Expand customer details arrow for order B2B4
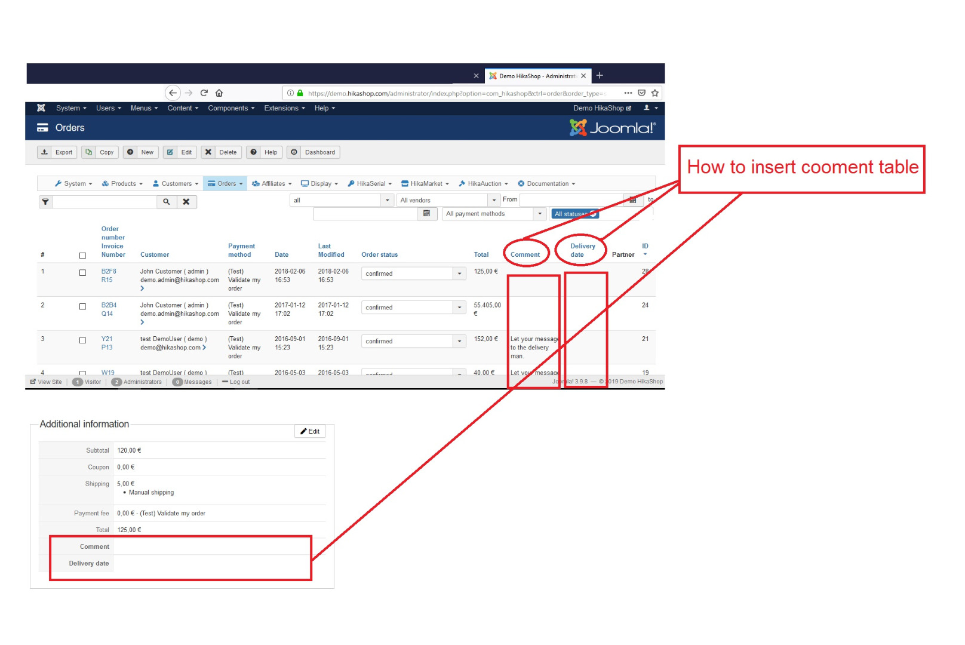 [x=142, y=322]
